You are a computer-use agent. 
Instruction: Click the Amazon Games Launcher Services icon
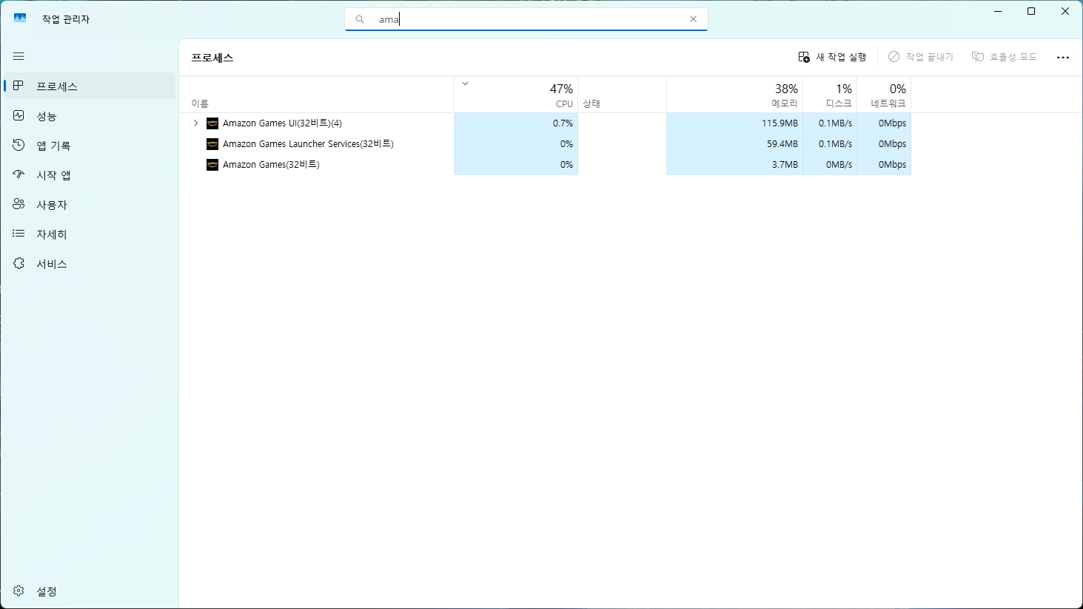point(212,144)
